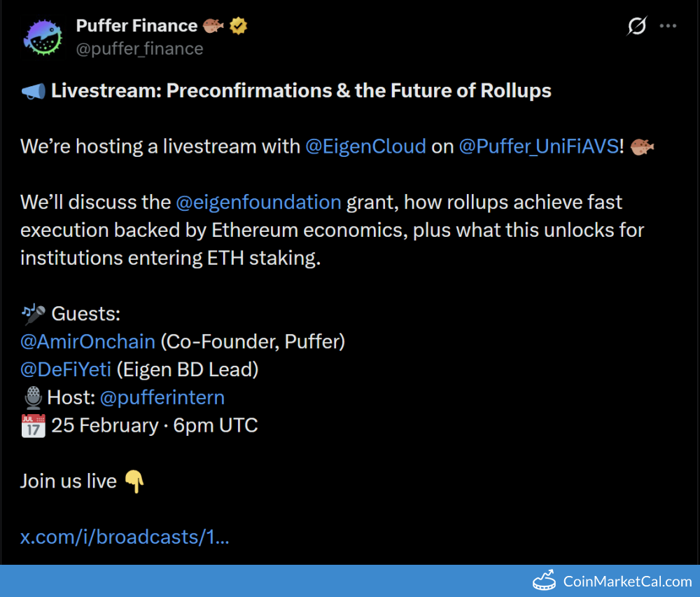The width and height of the screenshot is (700, 597).
Task: Visit the @Puffer_UniFiAVS profile link
Action: (x=538, y=146)
